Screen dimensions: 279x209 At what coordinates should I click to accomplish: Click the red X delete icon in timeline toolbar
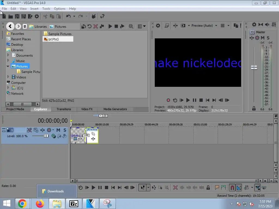click(x=175, y=188)
